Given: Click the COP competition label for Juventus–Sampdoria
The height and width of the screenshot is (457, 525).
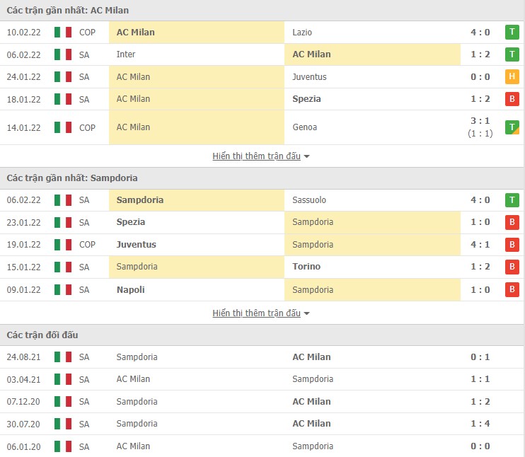Looking at the screenshot, I should pyautogui.click(x=87, y=245).
